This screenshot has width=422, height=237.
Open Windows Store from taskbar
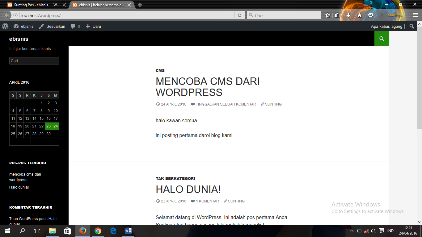(x=67, y=231)
